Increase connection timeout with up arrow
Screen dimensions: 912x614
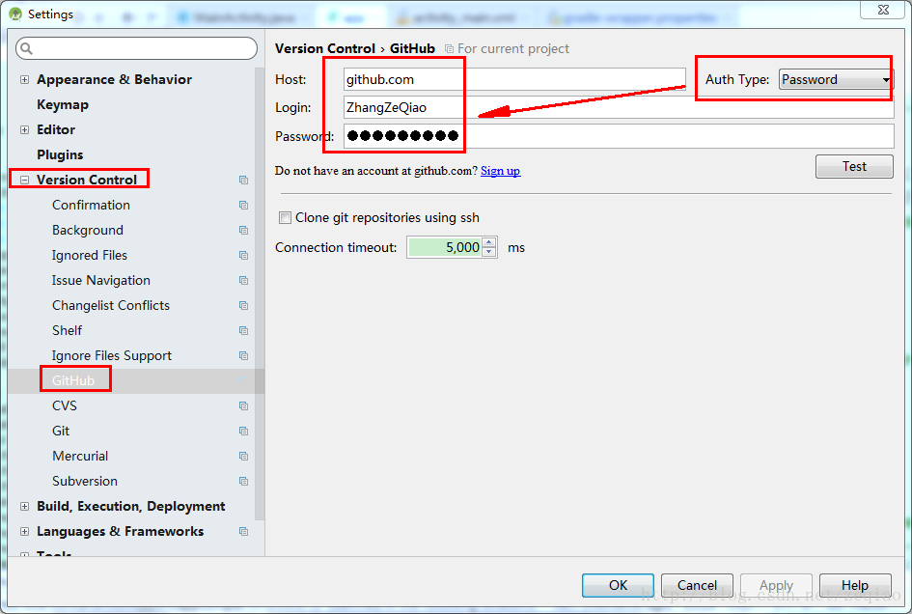tap(489, 242)
